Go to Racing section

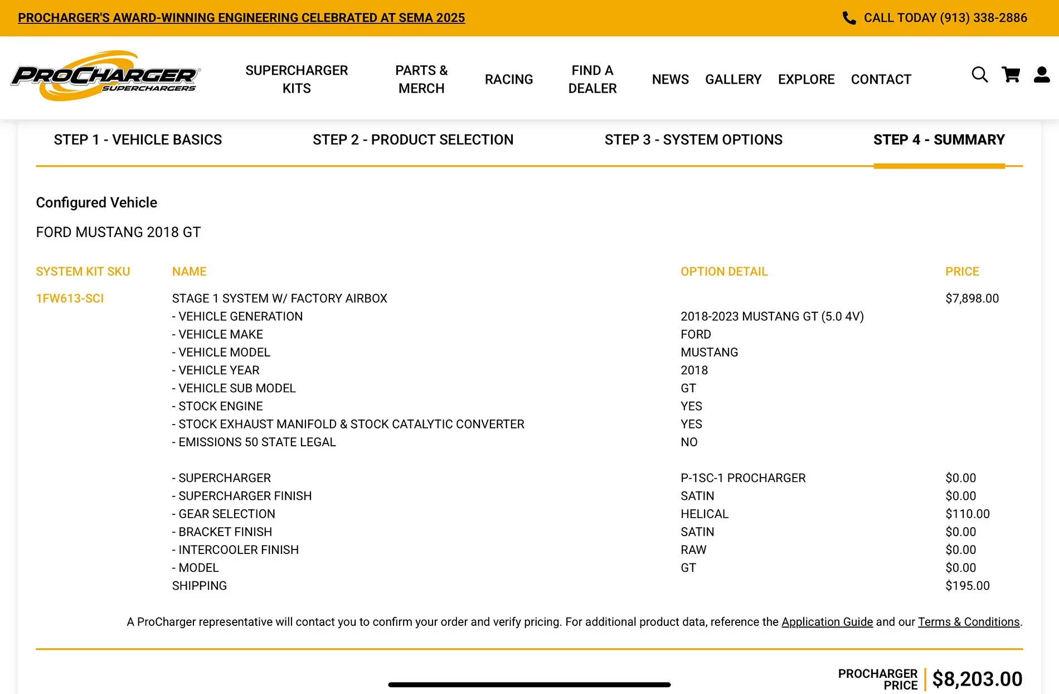click(x=509, y=79)
